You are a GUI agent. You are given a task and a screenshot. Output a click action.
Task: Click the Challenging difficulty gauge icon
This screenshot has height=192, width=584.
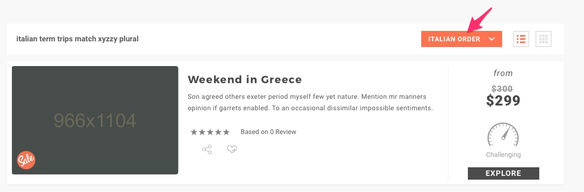pyautogui.click(x=503, y=135)
